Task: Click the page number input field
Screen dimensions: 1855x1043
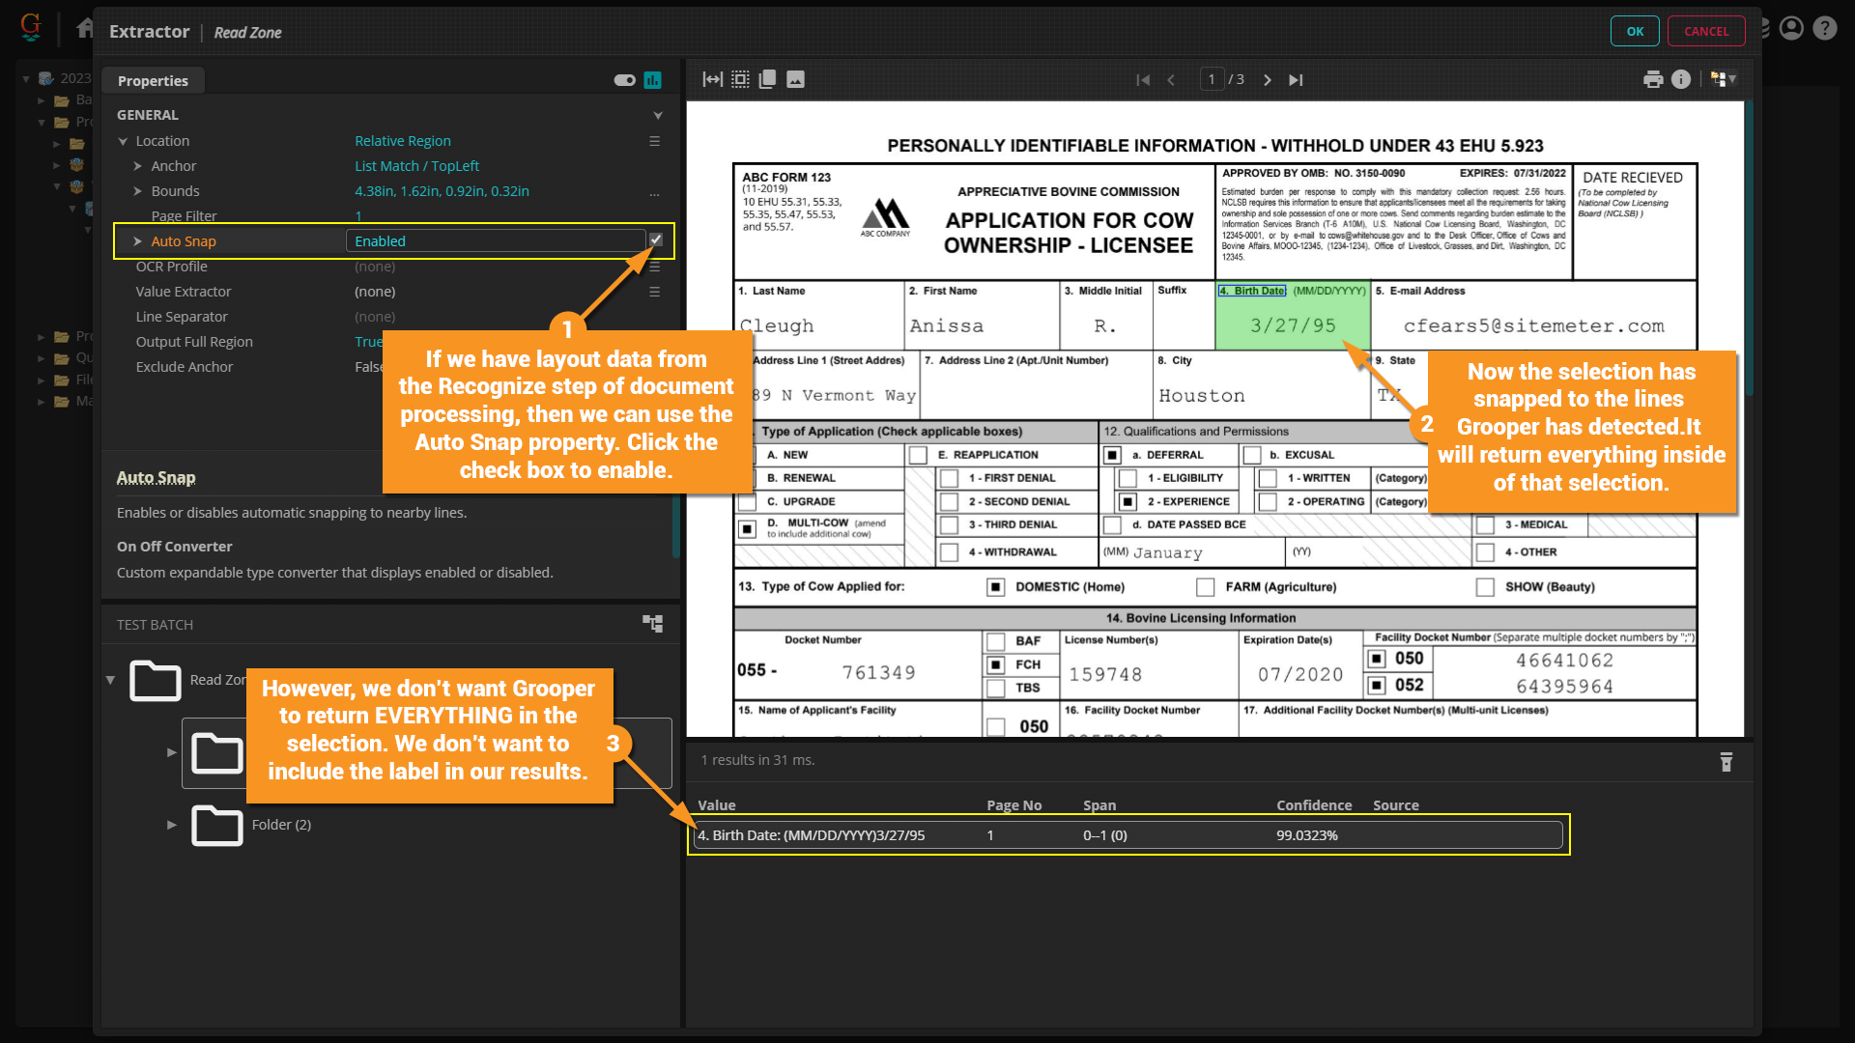Action: click(1212, 79)
